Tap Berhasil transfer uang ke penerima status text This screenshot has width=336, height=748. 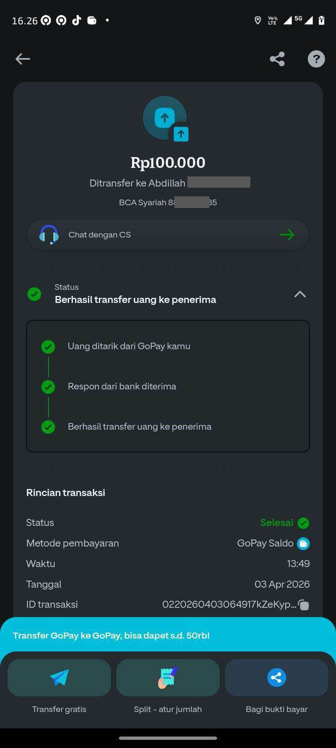click(135, 299)
